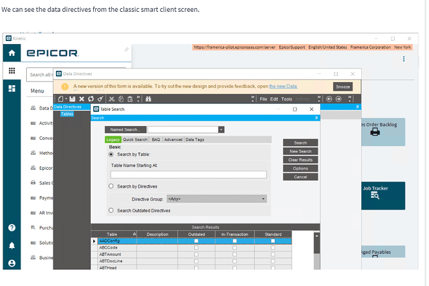Viewport: 429px width, 286px height.
Task: Toggle Standard checkbox for ABTDocLine row
Action: click(273, 261)
